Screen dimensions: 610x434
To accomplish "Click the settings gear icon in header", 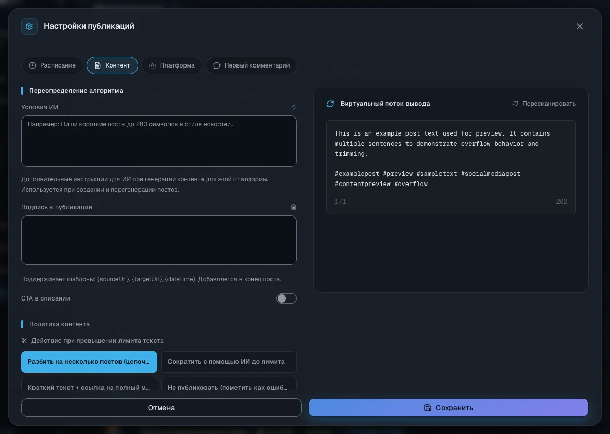I will point(29,26).
